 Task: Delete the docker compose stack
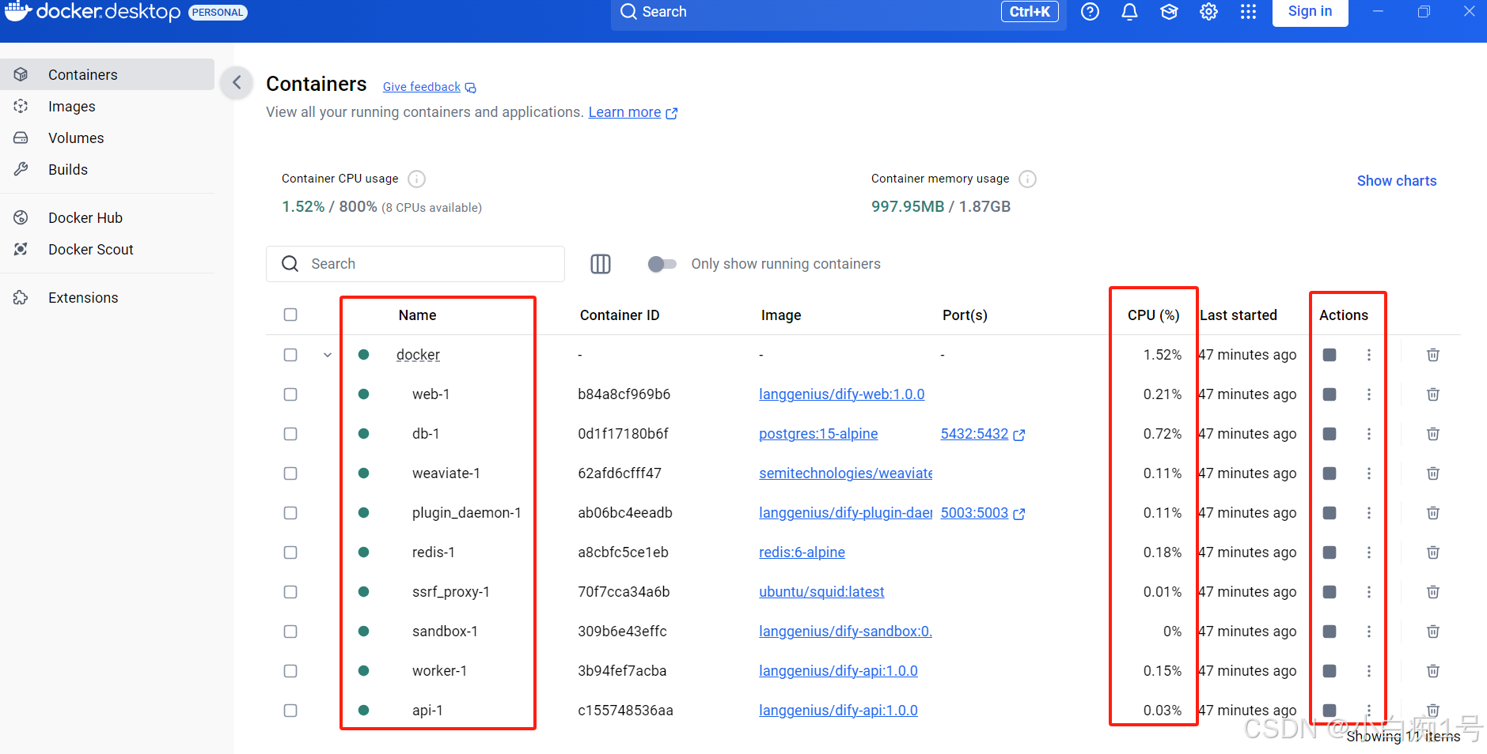tap(1432, 355)
